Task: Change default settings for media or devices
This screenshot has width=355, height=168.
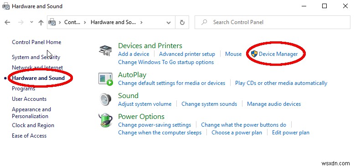Action: (172, 83)
